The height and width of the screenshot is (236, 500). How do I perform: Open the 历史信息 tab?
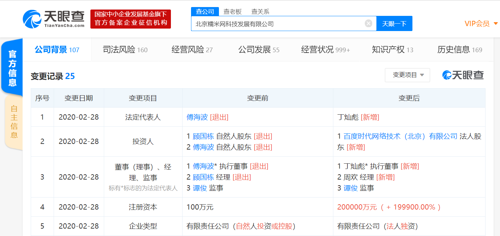point(459,50)
